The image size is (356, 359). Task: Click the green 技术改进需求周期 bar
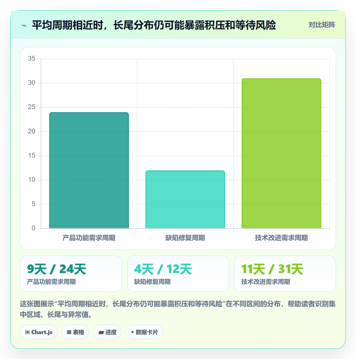coord(281,153)
